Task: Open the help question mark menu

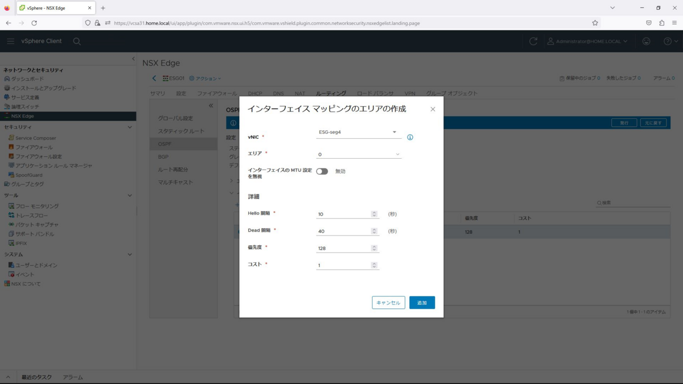Action: pyautogui.click(x=670, y=41)
